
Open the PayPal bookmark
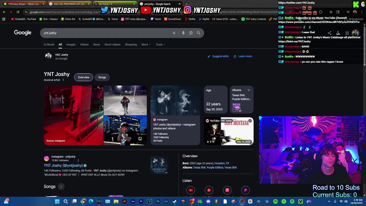(204, 19)
